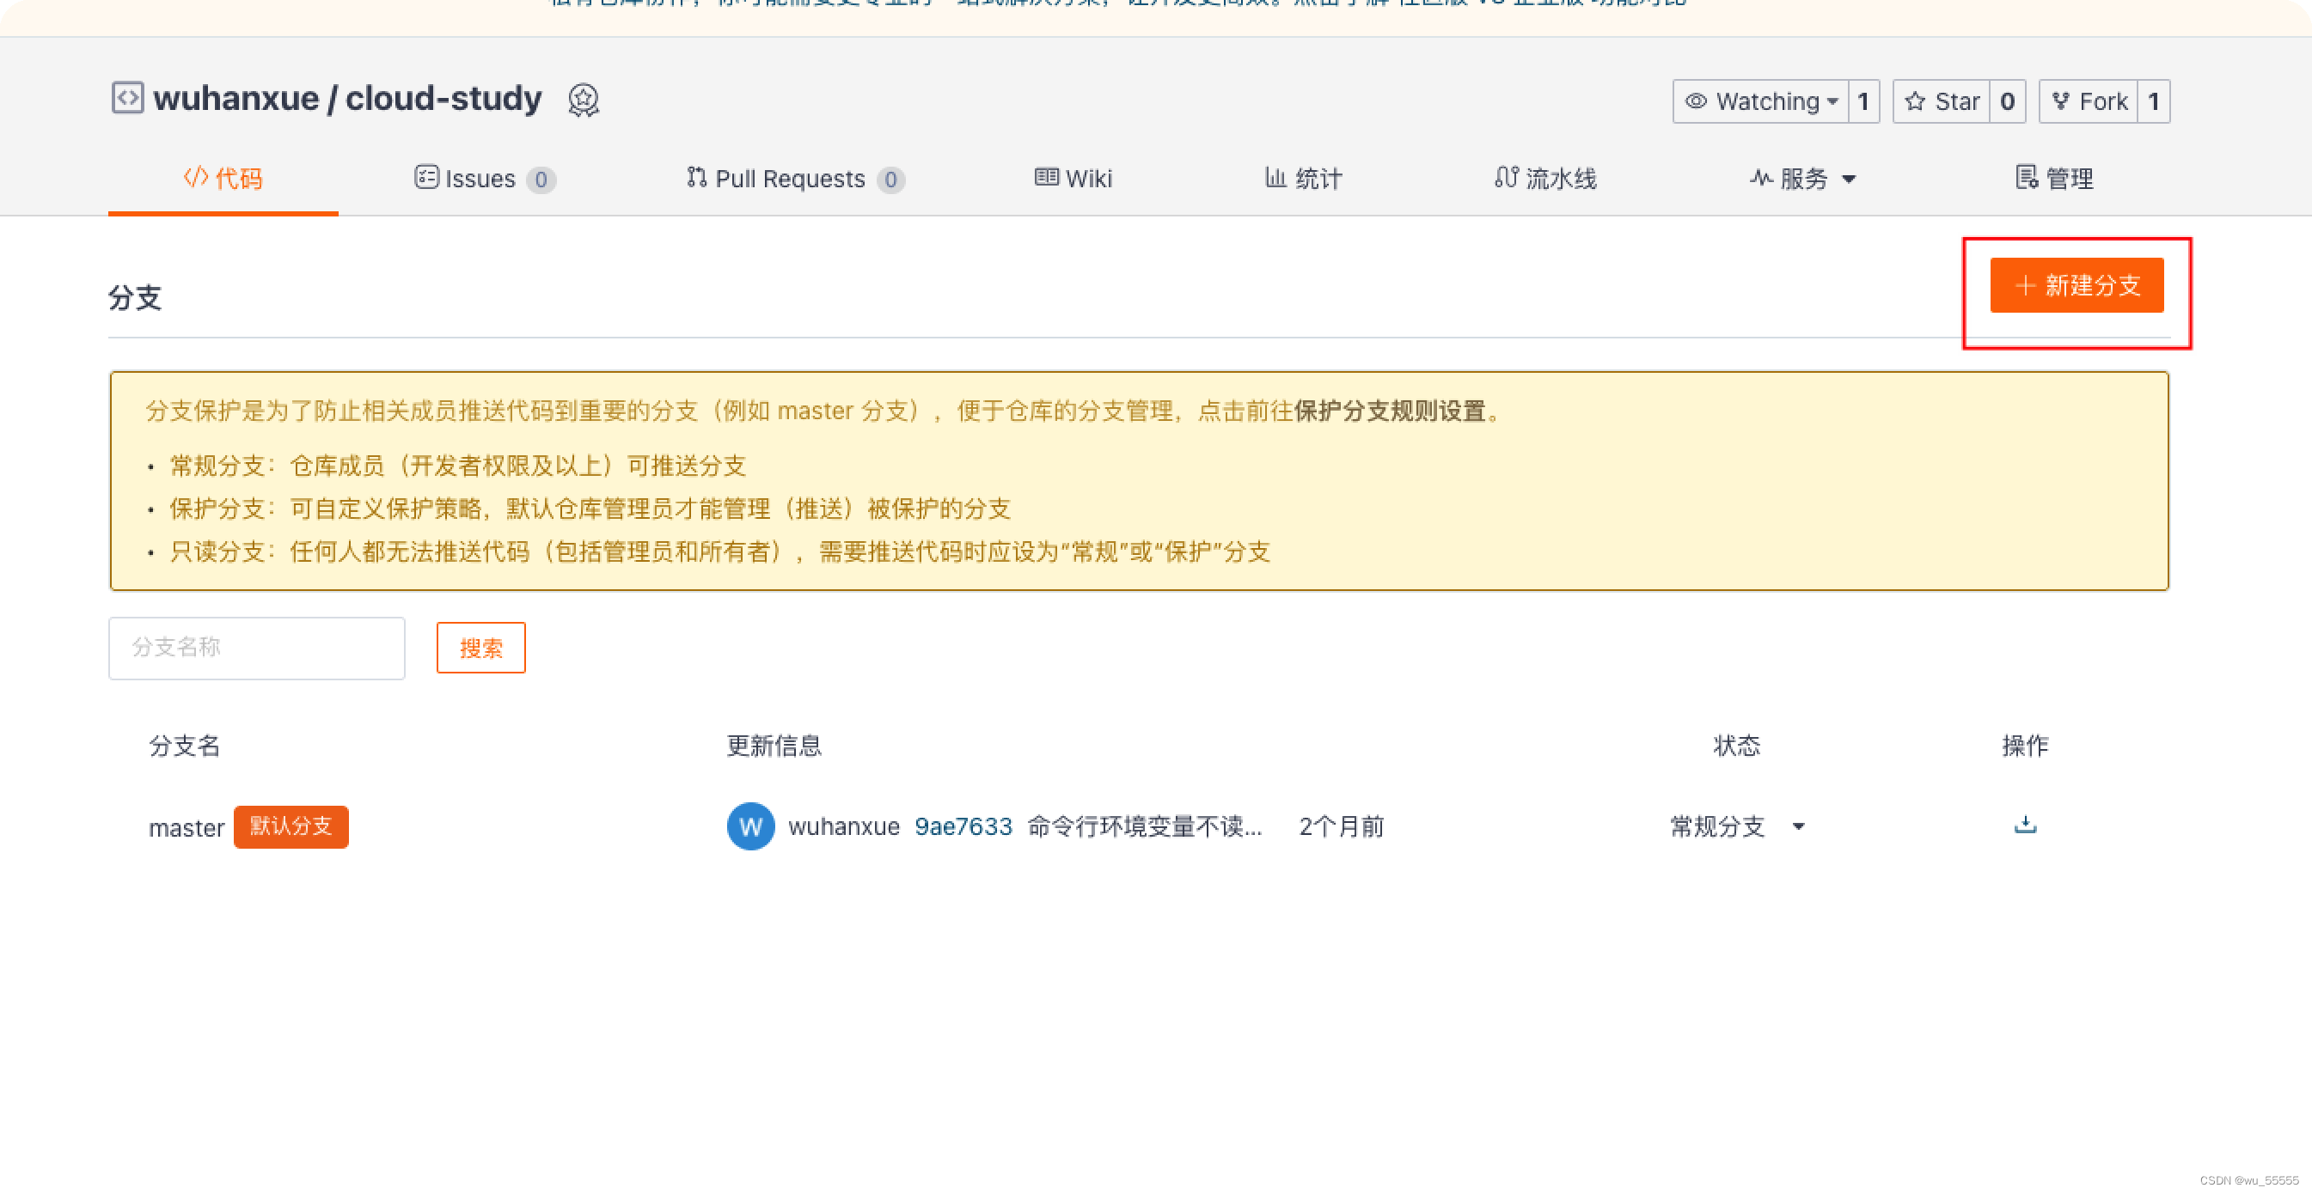
Task: Click the Star button
Action: click(1942, 101)
